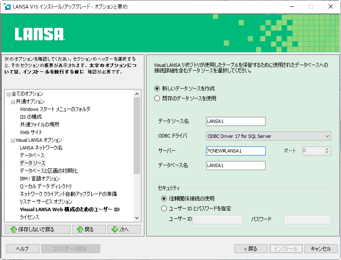Select 新しいデータソースを作成 radio button

(157, 89)
